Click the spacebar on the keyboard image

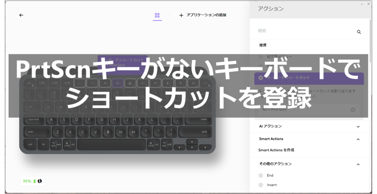(111, 144)
